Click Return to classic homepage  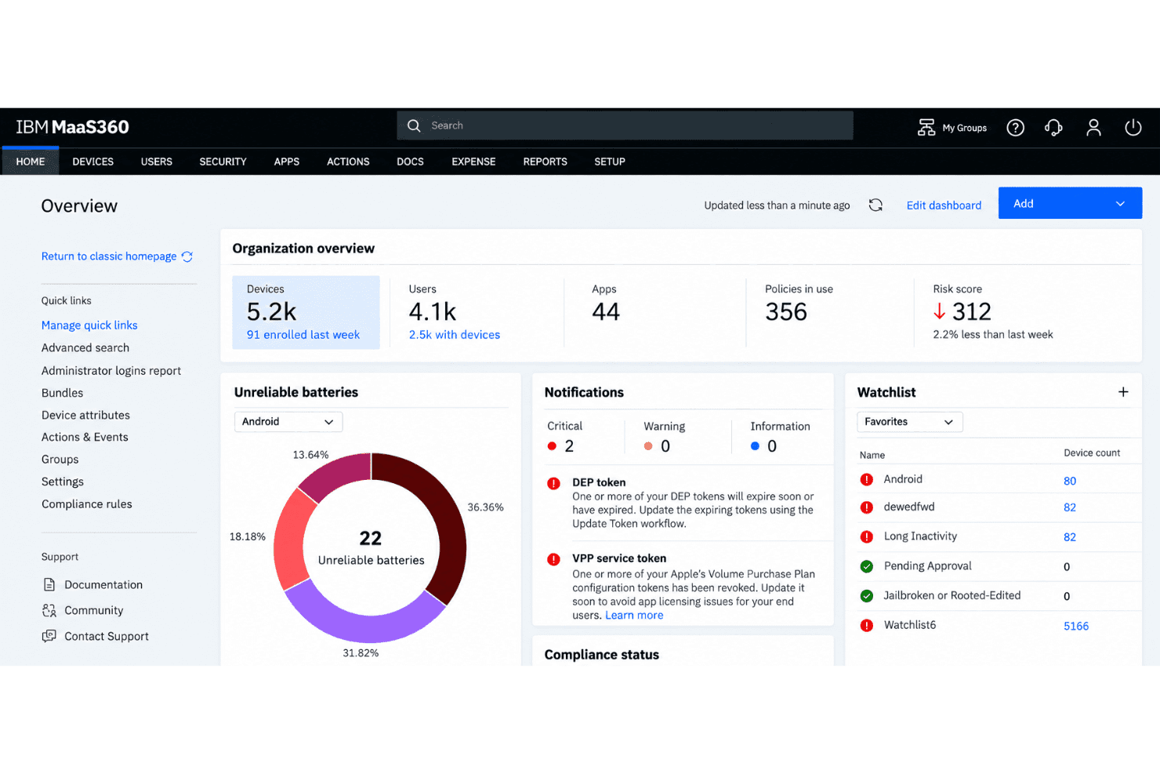(109, 256)
